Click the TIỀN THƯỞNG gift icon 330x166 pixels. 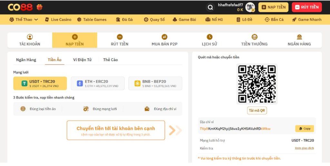255,37
